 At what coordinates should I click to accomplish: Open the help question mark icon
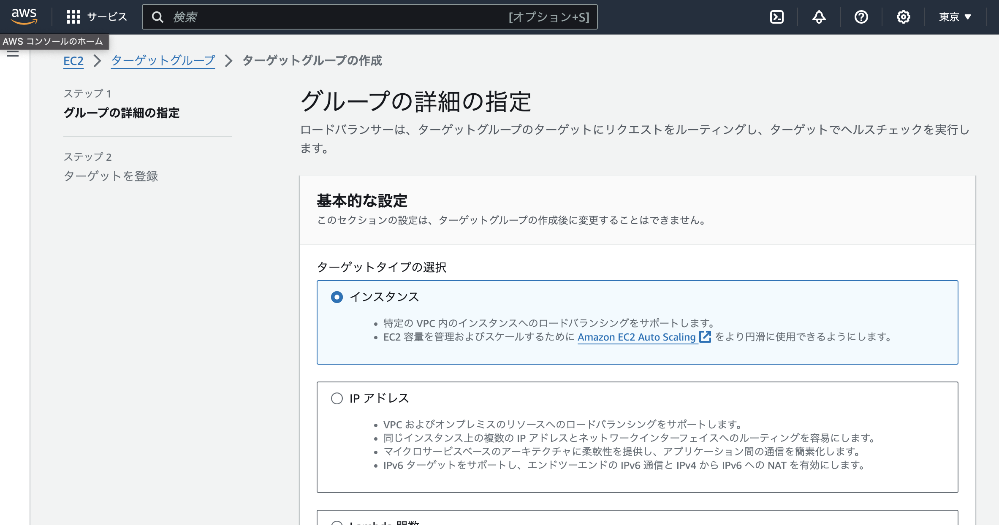[861, 17]
